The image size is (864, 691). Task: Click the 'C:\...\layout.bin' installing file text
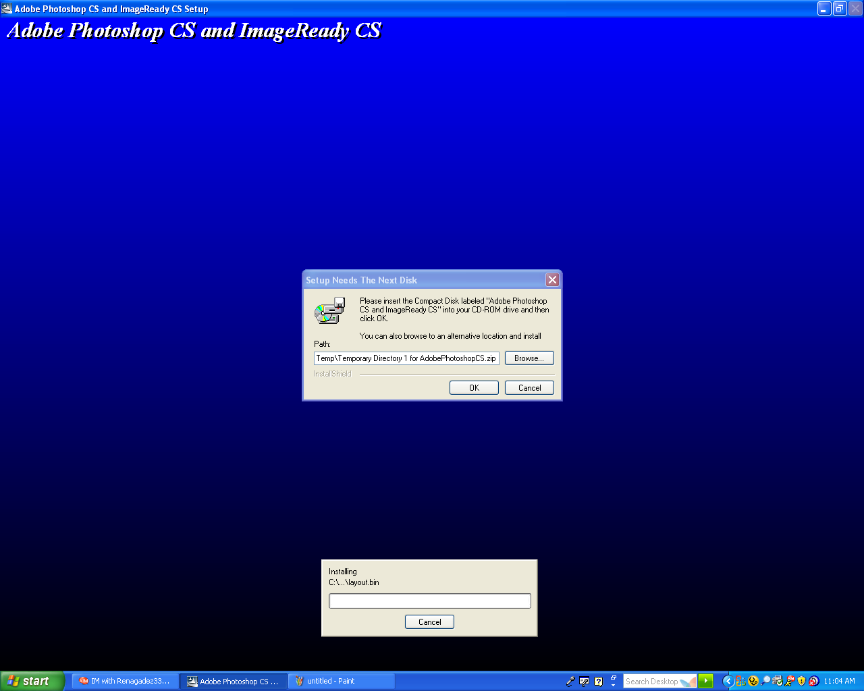click(x=354, y=582)
